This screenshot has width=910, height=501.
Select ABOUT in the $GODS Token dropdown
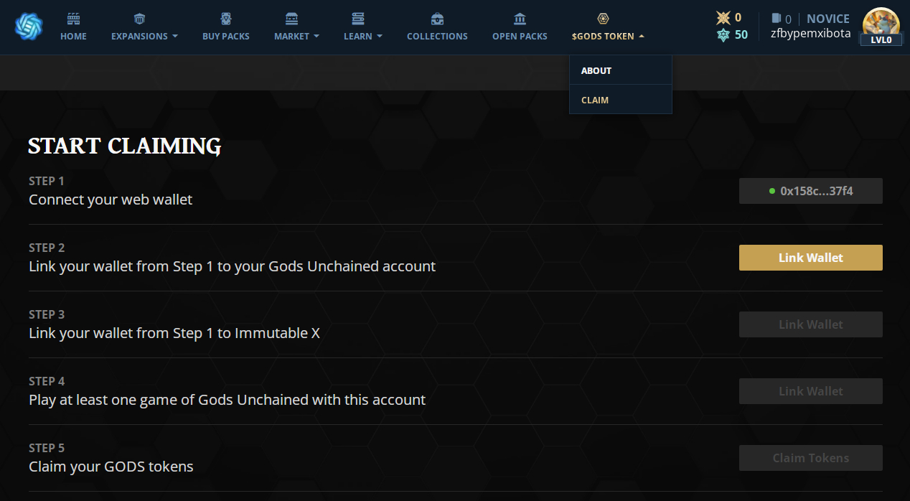621,70
